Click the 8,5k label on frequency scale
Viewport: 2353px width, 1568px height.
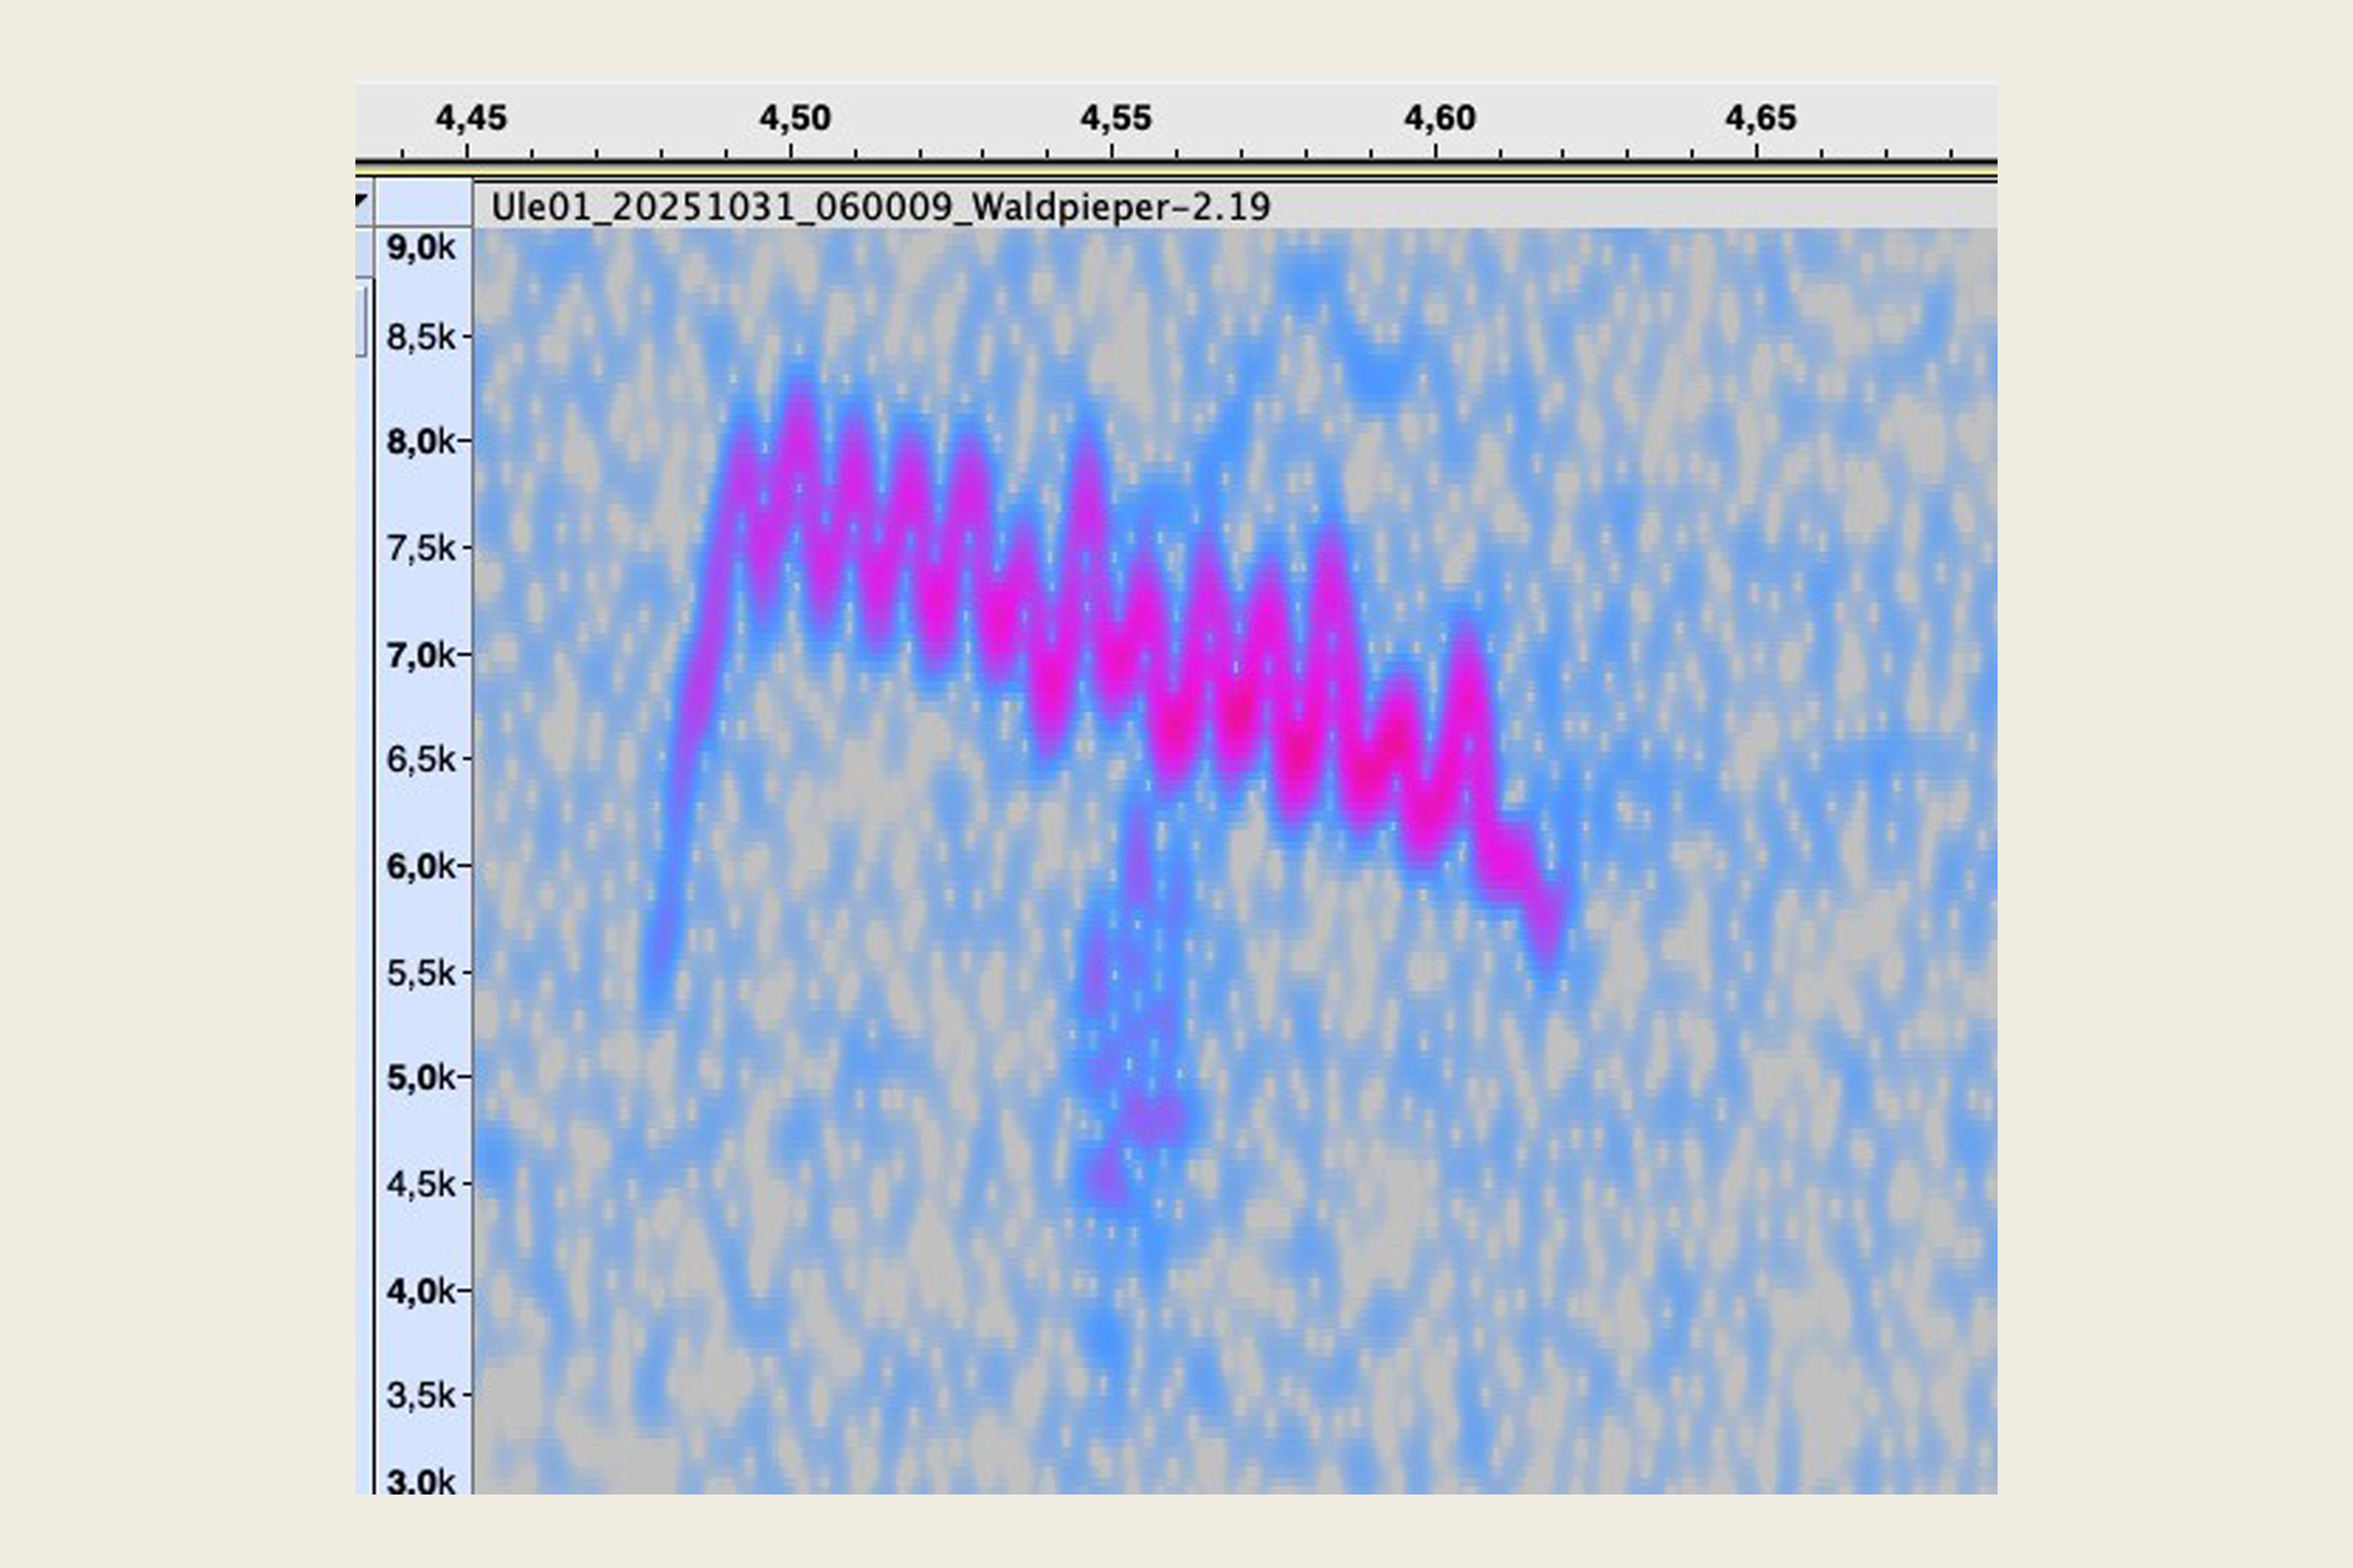point(420,337)
